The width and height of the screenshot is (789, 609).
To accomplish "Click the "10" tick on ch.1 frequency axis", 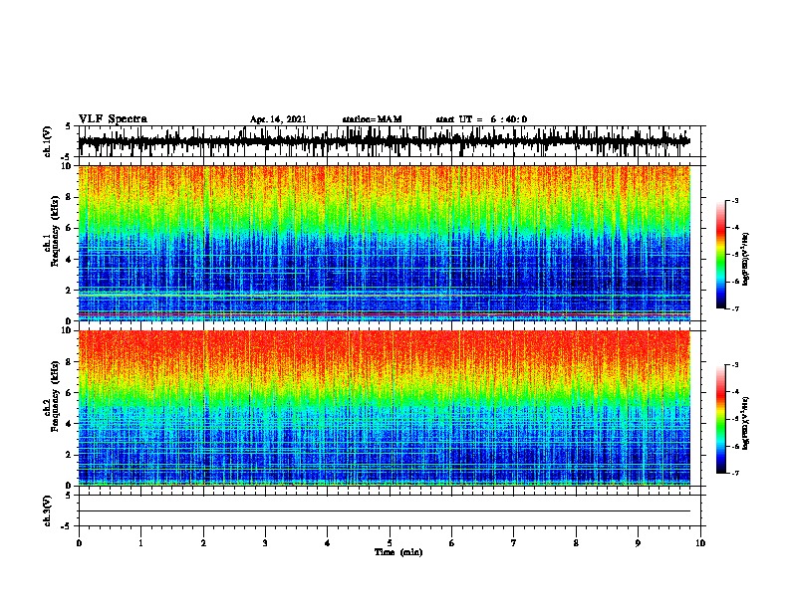I will pyautogui.click(x=68, y=166).
